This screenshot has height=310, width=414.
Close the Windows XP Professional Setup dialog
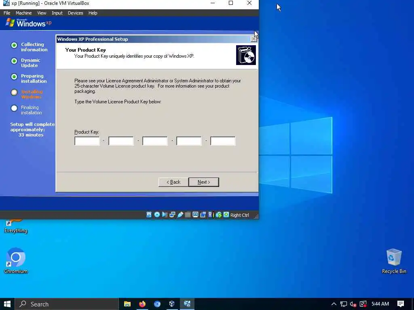(253, 39)
